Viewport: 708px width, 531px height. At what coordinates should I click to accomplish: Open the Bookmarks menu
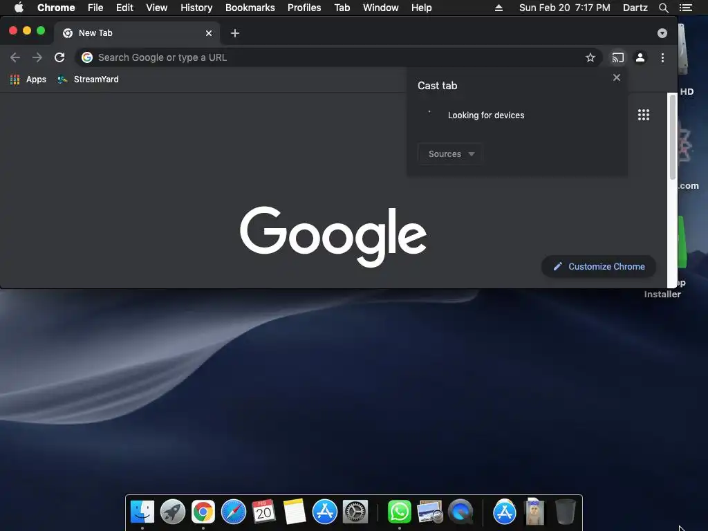(x=250, y=8)
